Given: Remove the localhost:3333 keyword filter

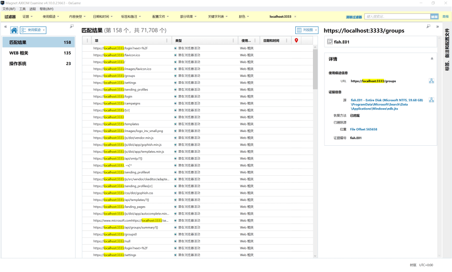Looking at the screenshot, I should (x=295, y=17).
